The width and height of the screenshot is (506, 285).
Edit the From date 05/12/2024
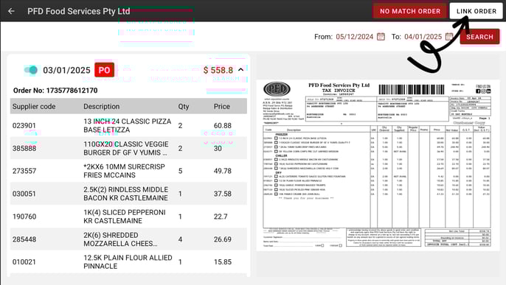(x=354, y=37)
